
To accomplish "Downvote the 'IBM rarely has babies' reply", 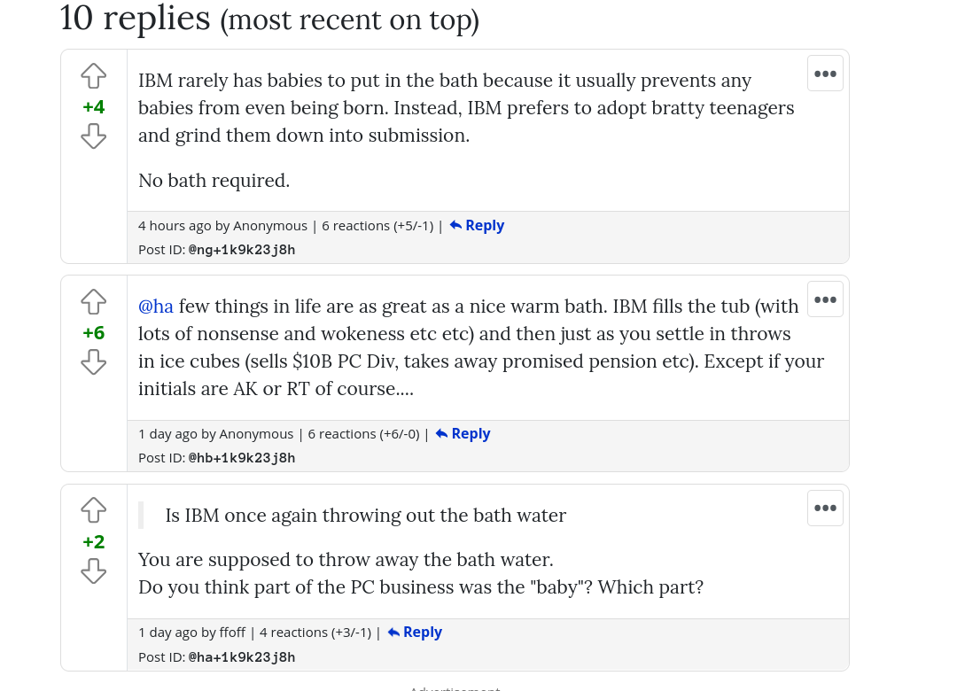I will tap(93, 136).
